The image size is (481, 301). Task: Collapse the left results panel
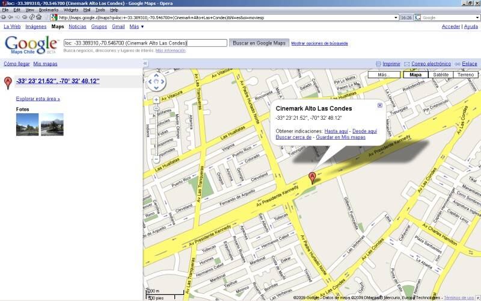coord(145,63)
